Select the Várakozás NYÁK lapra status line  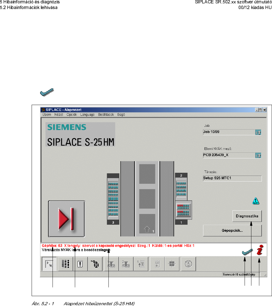pos(76,250)
